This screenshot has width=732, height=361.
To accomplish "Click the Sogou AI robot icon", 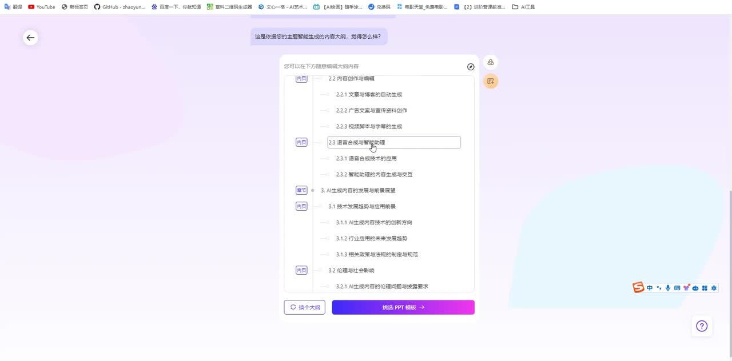I will coord(695,288).
